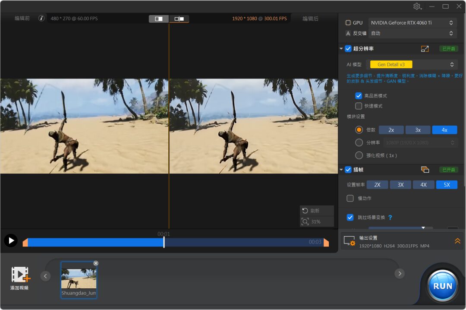Collapse the super resolution section

tap(341, 49)
